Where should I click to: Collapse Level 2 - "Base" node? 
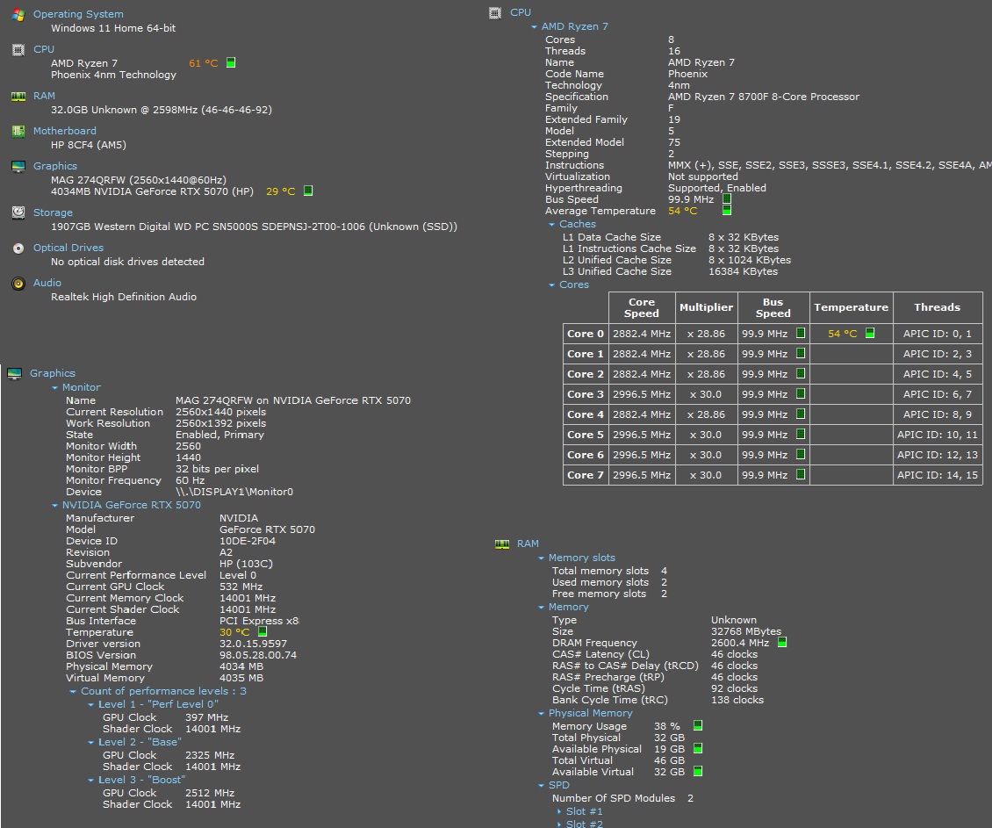click(90, 743)
